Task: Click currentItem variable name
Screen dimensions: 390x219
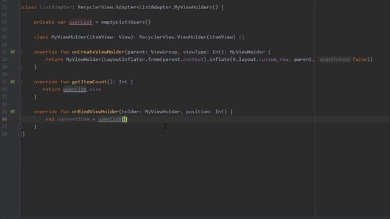Action: [73, 119]
